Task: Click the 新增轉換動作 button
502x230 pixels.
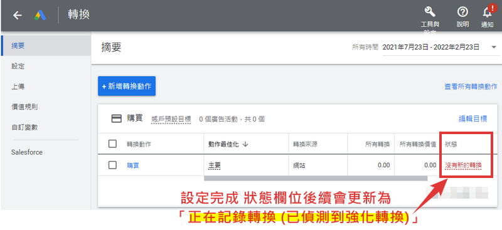Action: click(x=127, y=86)
